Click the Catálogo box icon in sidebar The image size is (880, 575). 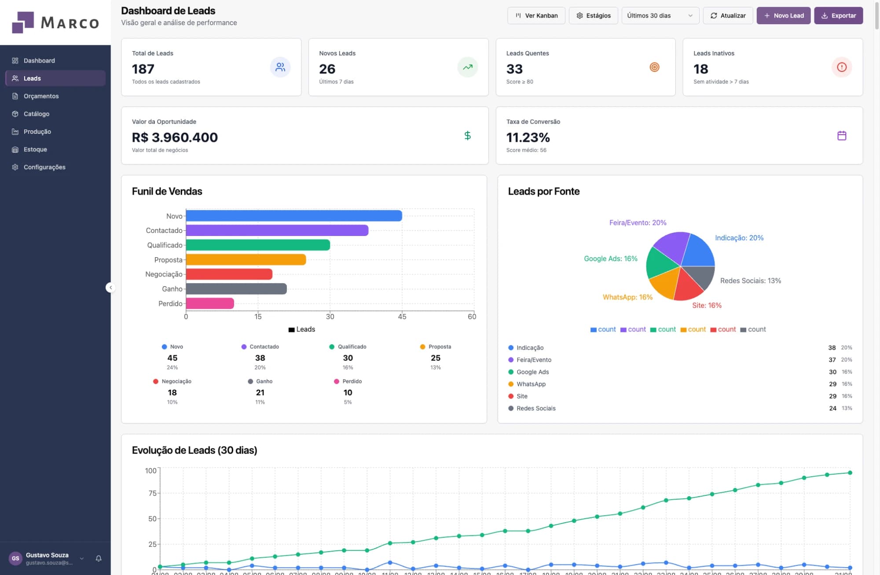tap(15, 114)
